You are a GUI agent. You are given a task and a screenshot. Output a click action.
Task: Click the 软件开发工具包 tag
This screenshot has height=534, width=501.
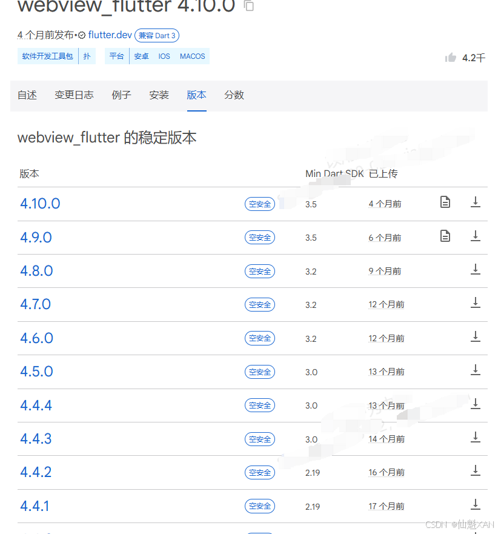tap(48, 56)
